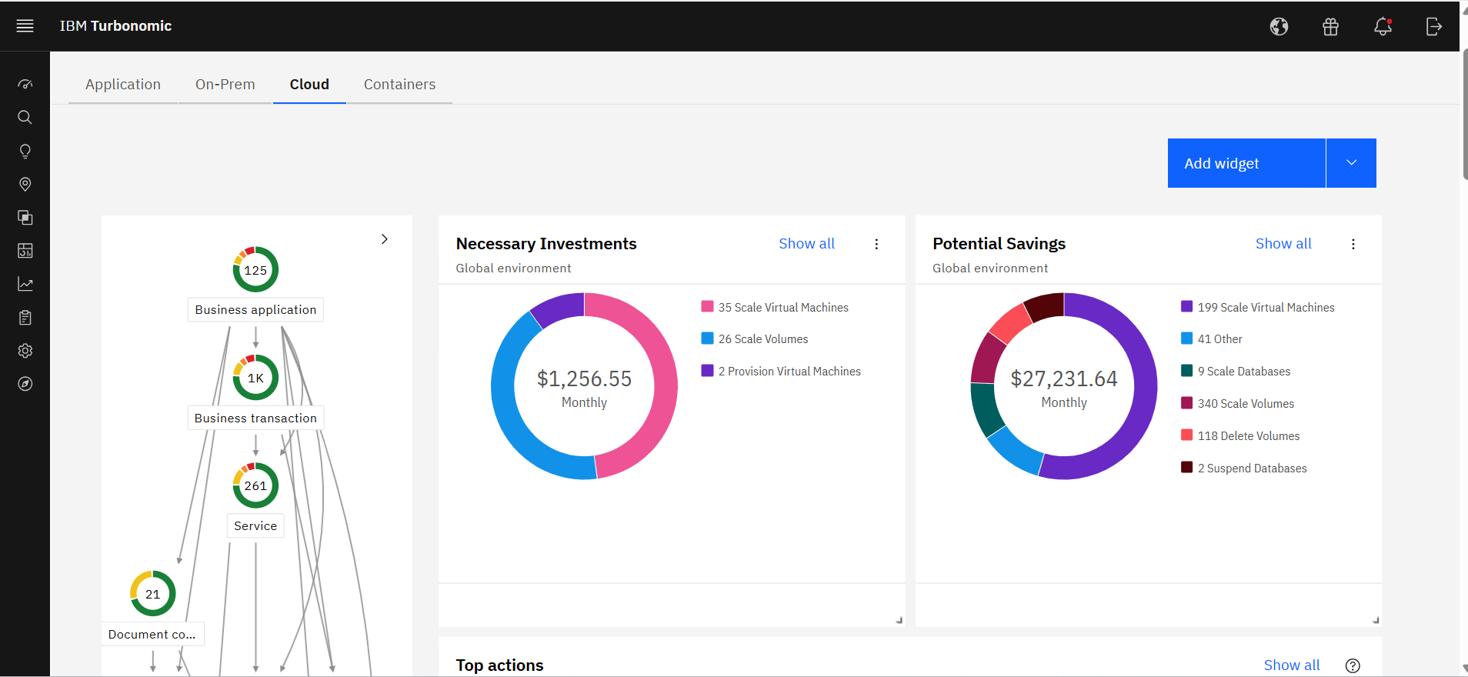This screenshot has width=1468, height=677.
Task: Click the location pin icon in sidebar
Action: pyautogui.click(x=25, y=185)
